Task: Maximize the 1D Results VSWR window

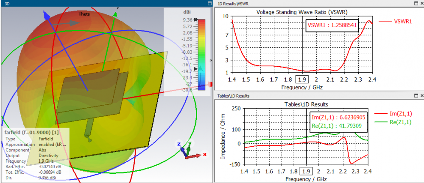Action: point(416,3)
